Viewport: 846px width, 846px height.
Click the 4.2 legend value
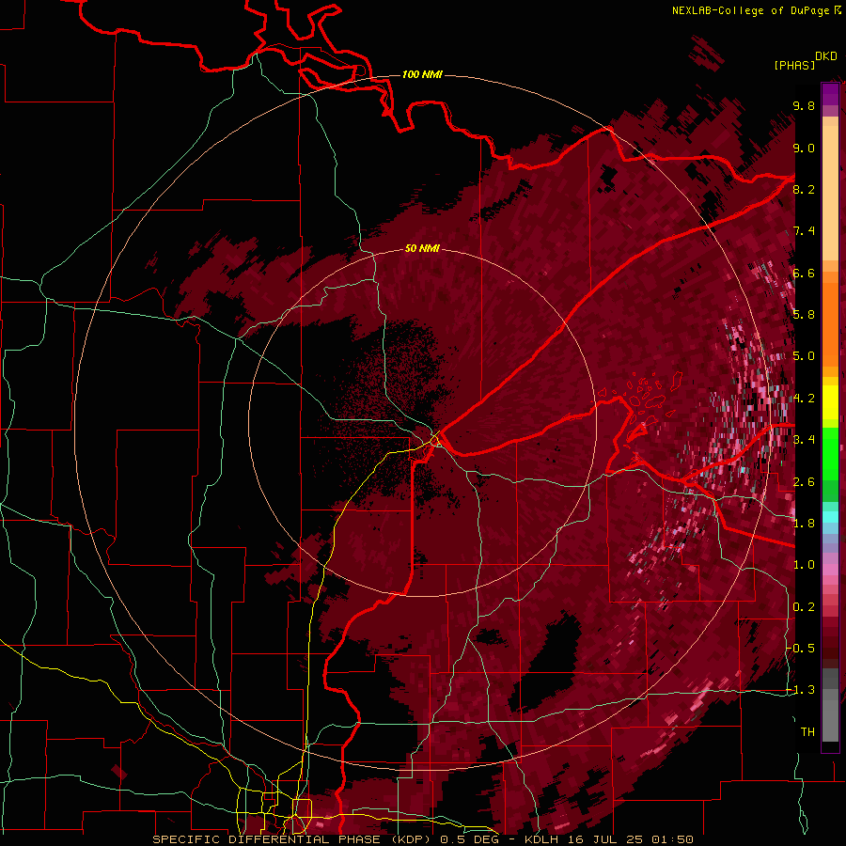point(804,399)
